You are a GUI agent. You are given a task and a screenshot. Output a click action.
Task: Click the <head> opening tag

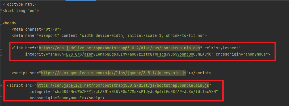pos(9,23)
